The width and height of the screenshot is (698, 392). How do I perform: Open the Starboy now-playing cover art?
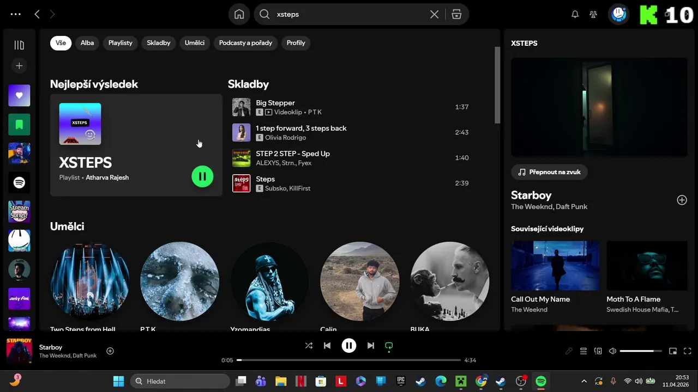pyautogui.click(x=19, y=351)
